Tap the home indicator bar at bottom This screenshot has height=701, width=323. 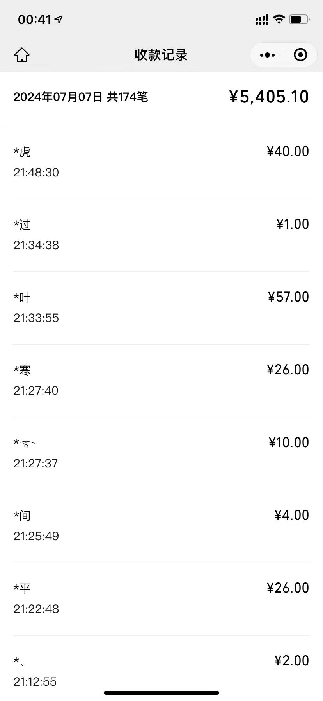click(x=161, y=693)
